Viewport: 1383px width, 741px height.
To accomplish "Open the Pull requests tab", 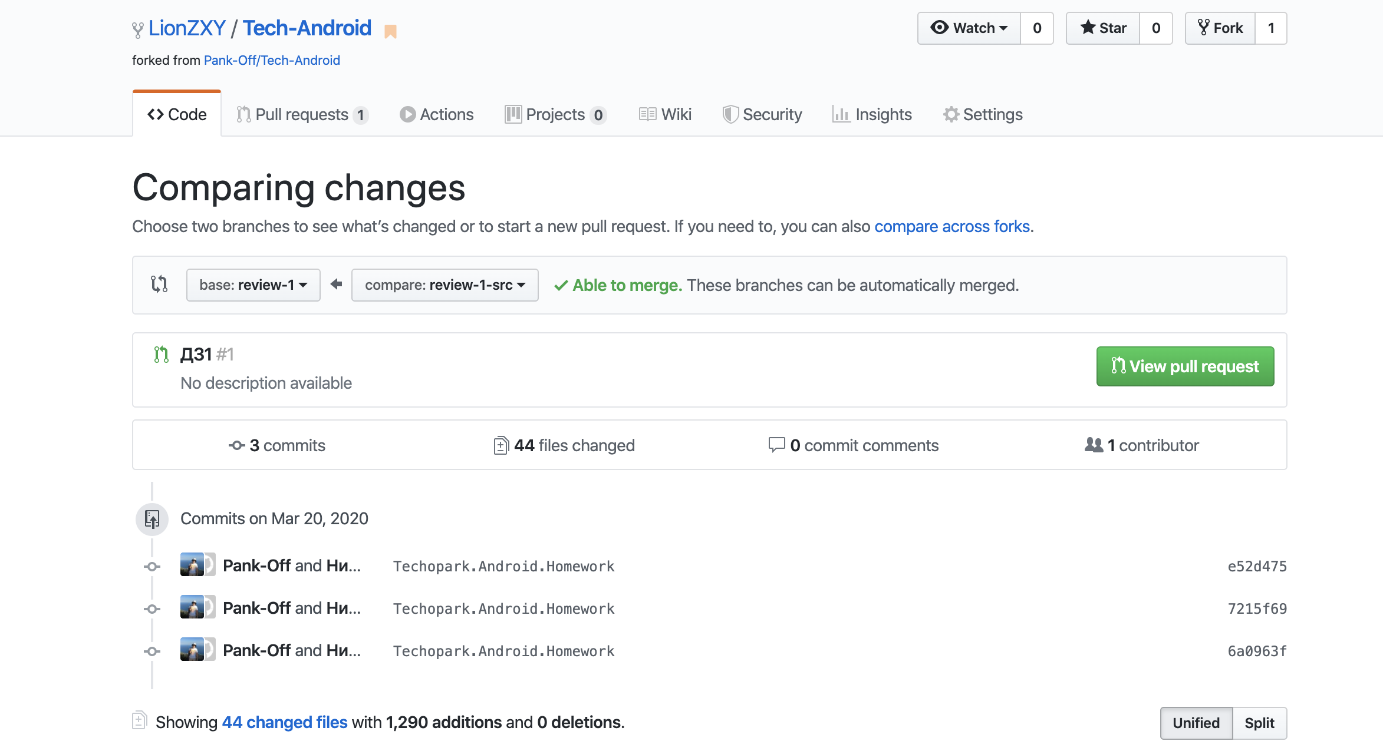I will [302, 114].
